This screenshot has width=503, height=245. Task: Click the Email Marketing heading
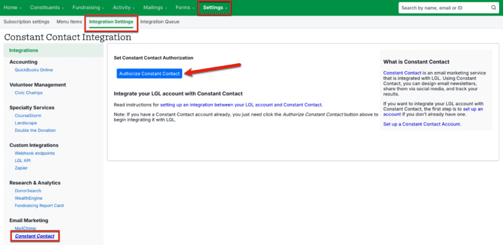click(29, 220)
